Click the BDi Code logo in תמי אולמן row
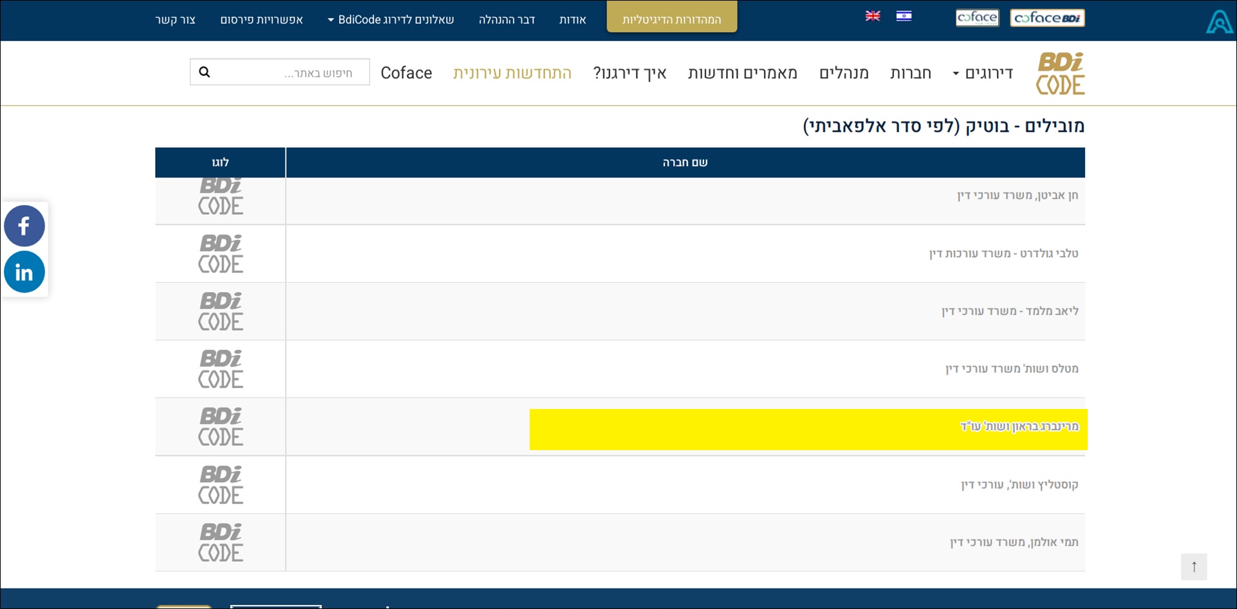1237x609 pixels. tap(221, 542)
